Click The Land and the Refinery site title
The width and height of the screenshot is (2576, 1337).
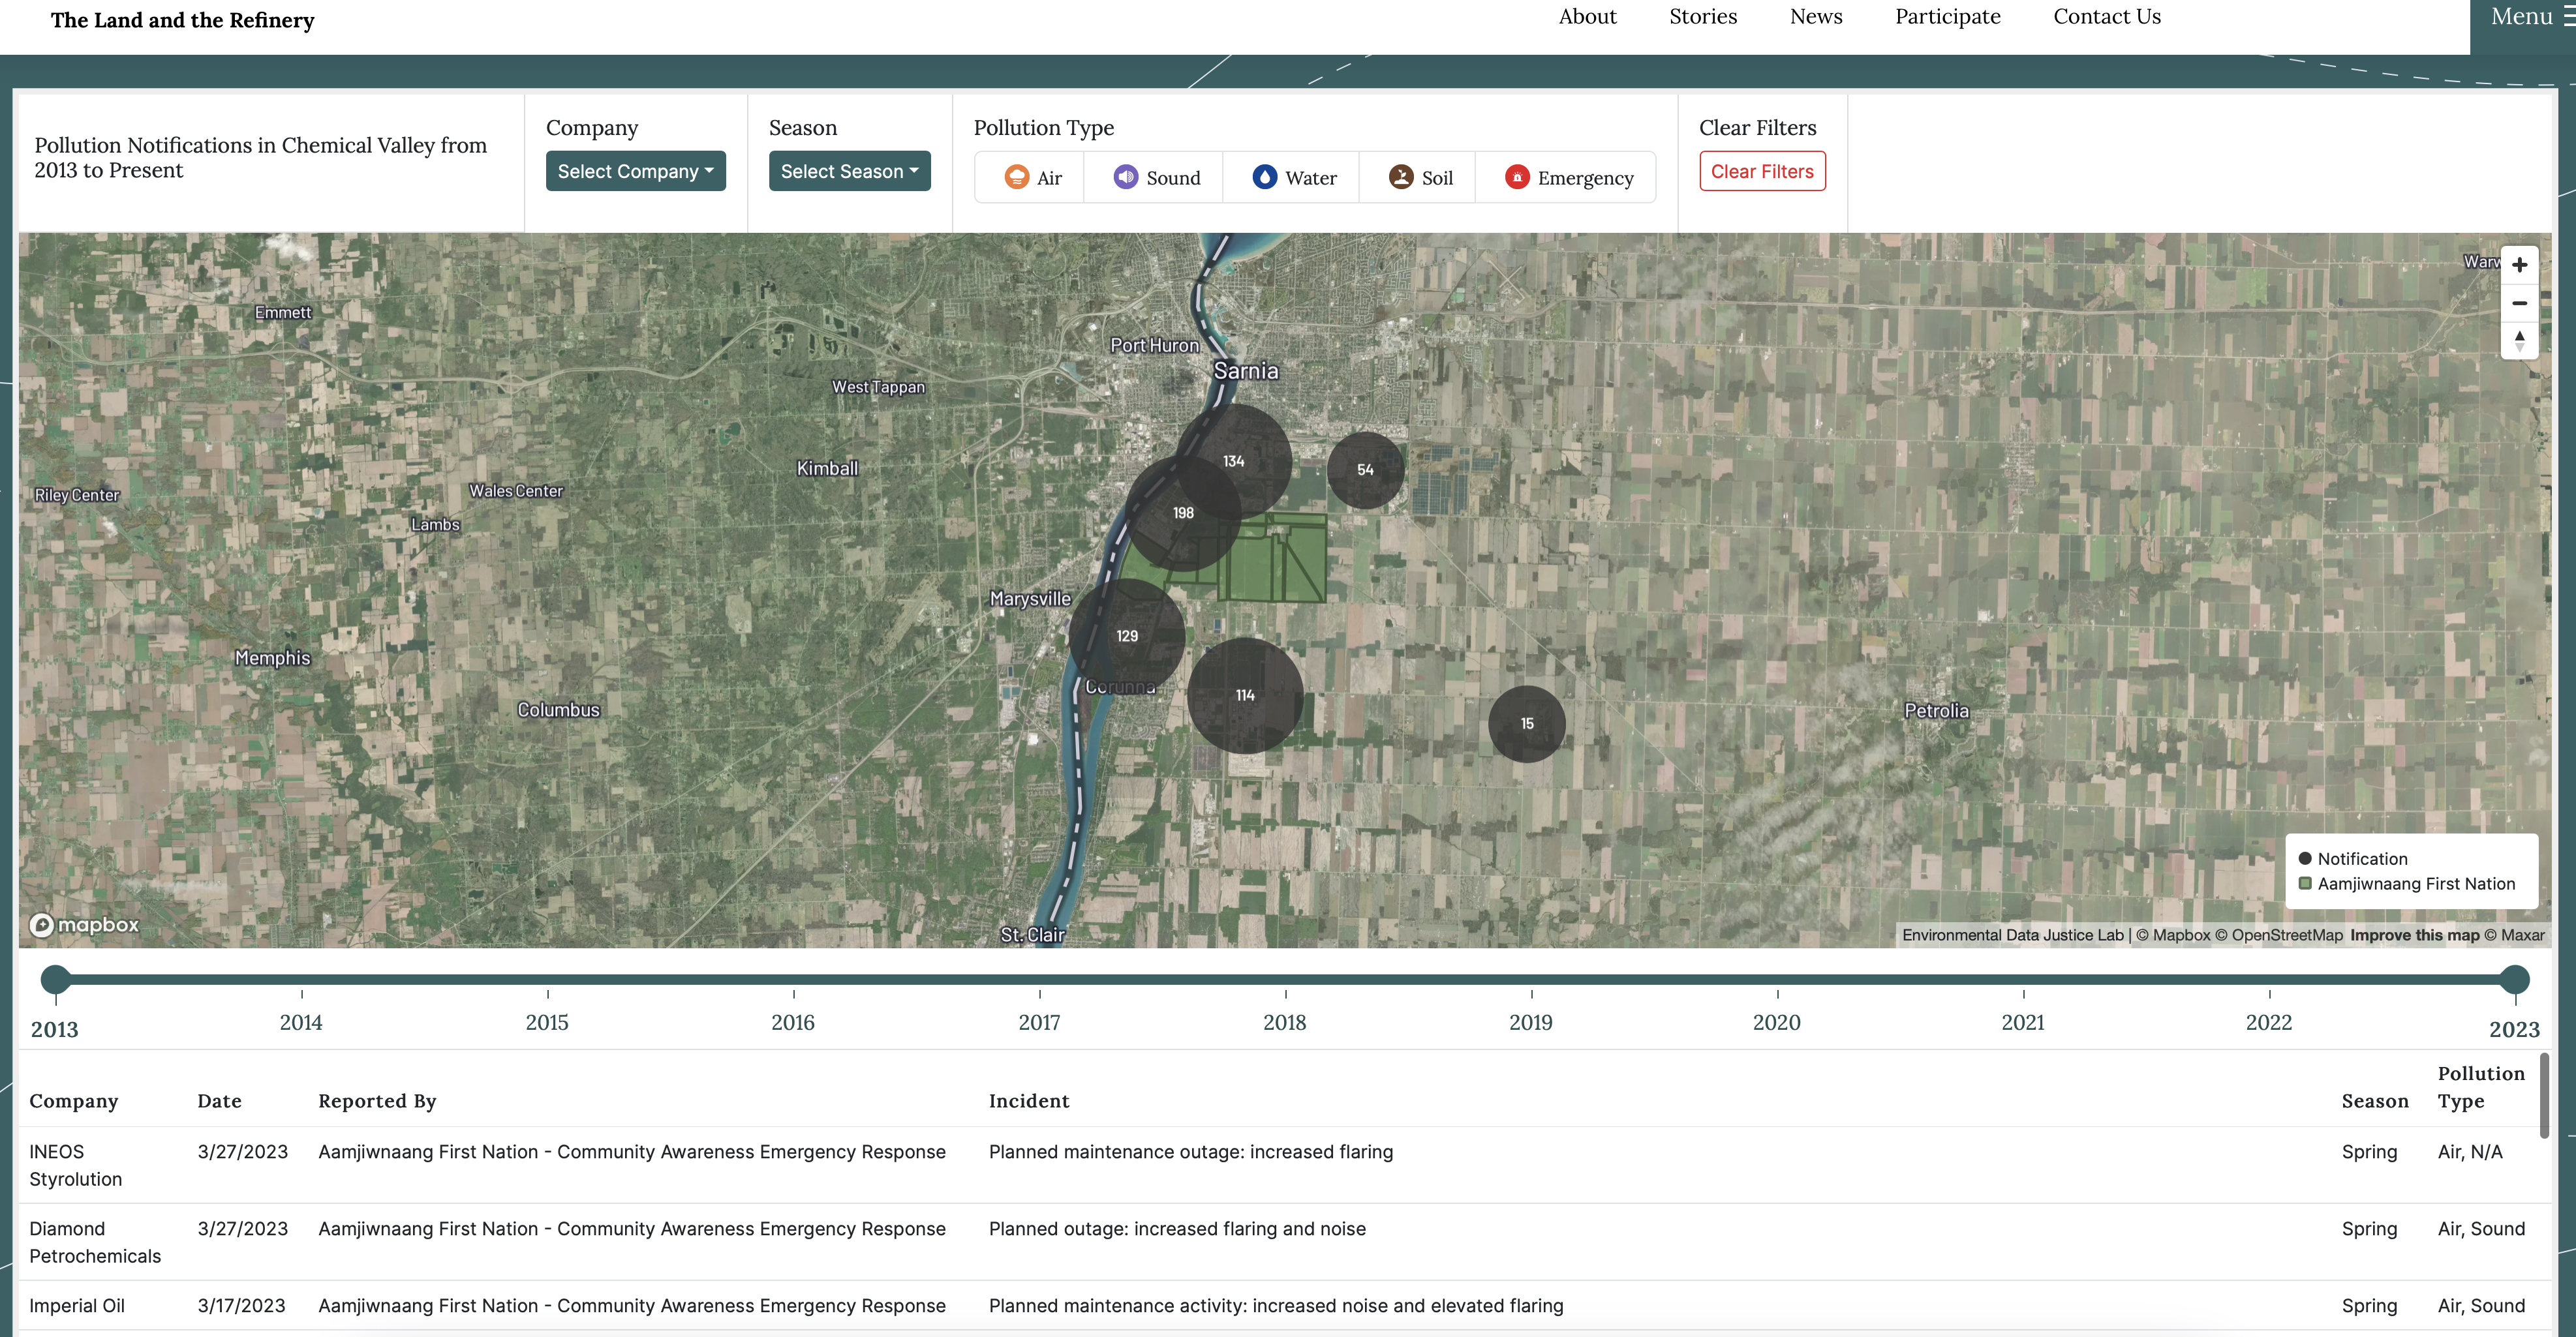coord(182,20)
